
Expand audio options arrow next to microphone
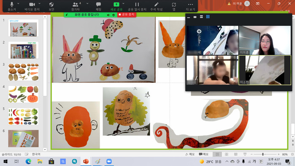18,3
